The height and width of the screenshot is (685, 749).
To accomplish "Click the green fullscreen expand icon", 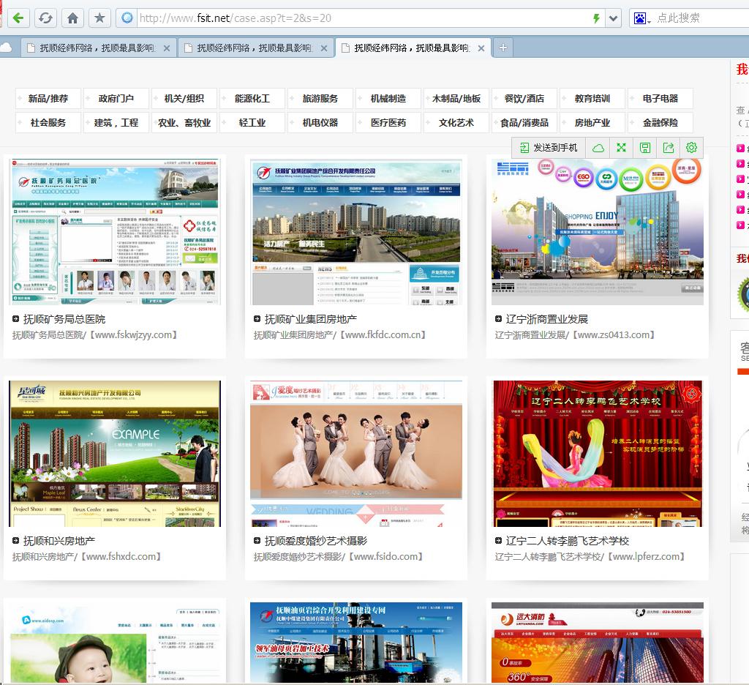I will tap(621, 148).
